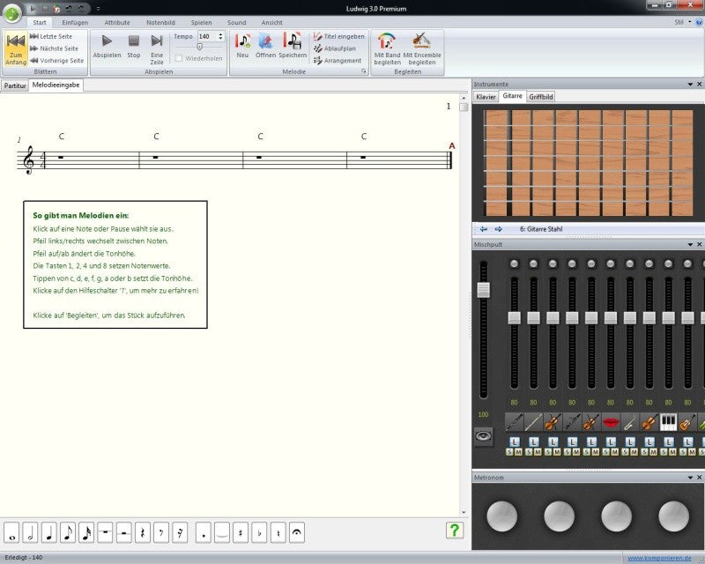This screenshot has width=705, height=564.
Task: Open the Einfügen ribbon tab
Action: [75, 23]
